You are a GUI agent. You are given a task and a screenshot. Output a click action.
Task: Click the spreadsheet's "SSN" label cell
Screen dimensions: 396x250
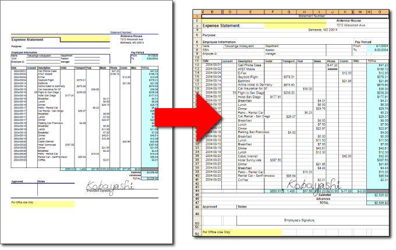click(x=206, y=50)
